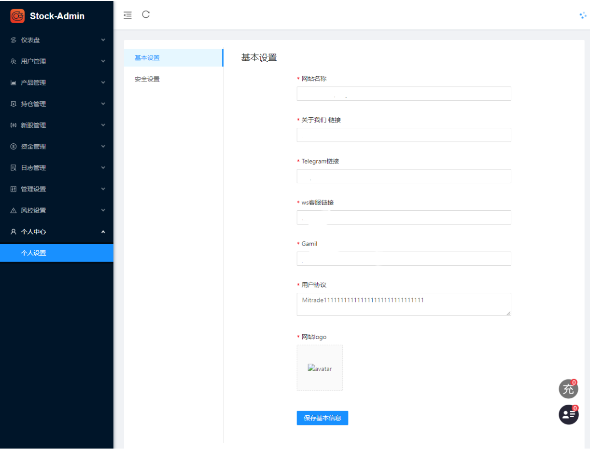590x450 pixels.
Task: Click the 风控设置 warning triangle icon
Action: coord(14,211)
